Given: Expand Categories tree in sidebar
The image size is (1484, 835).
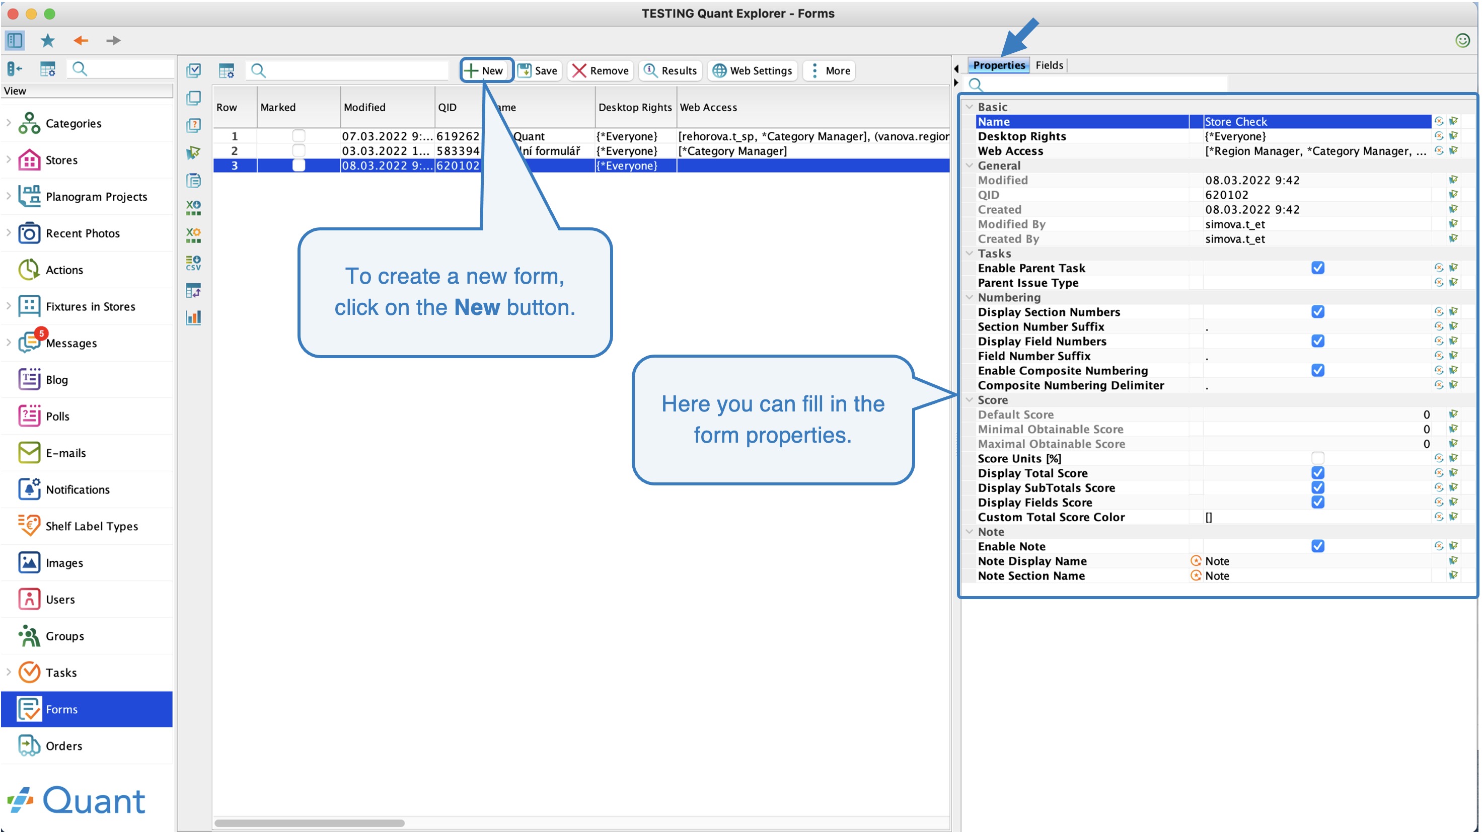Looking at the screenshot, I should (9, 123).
